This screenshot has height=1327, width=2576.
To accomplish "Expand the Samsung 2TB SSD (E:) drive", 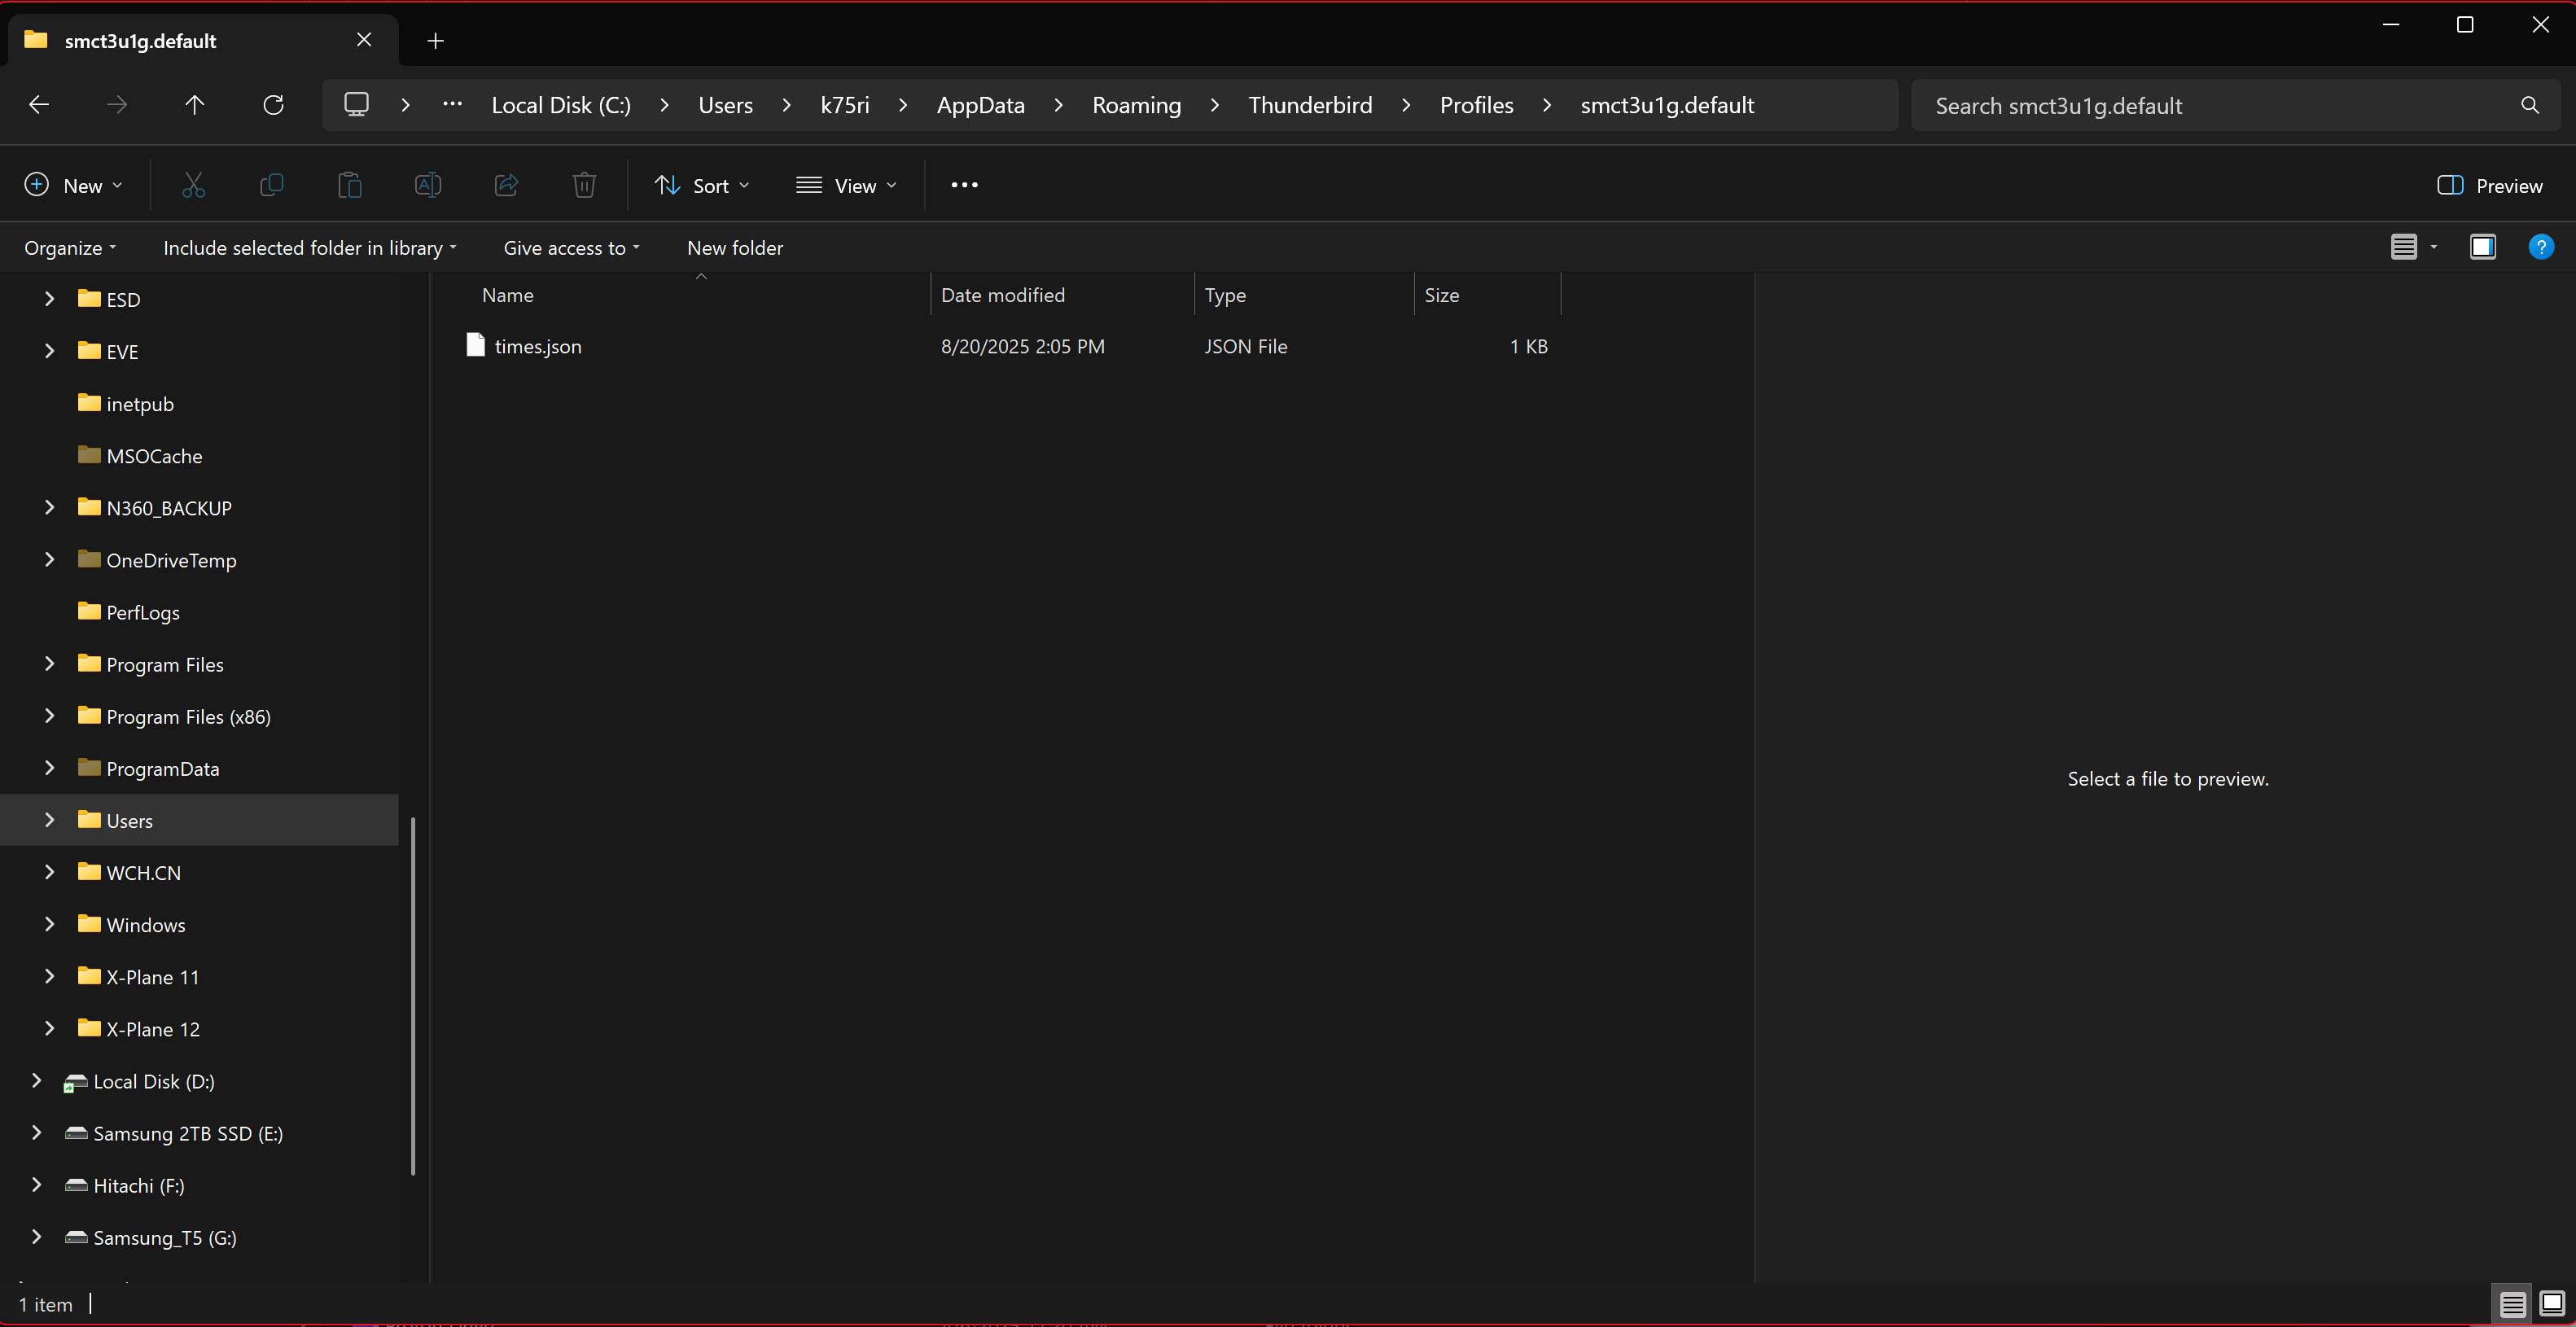I will (36, 1133).
